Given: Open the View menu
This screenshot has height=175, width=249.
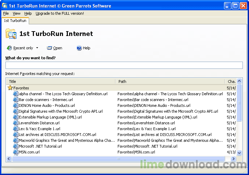Looking at the screenshot, I should pyautogui.click(x=16, y=13).
